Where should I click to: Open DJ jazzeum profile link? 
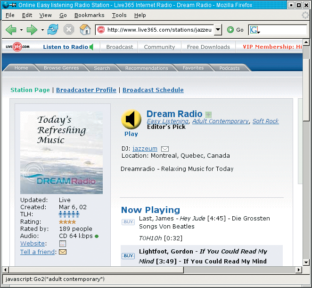coord(145,149)
